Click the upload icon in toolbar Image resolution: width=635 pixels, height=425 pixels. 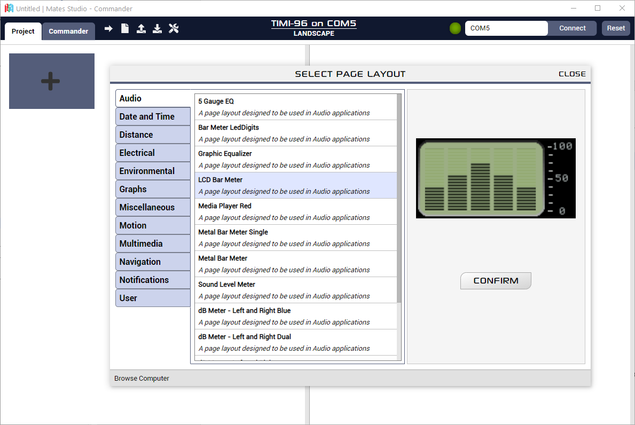click(x=141, y=28)
